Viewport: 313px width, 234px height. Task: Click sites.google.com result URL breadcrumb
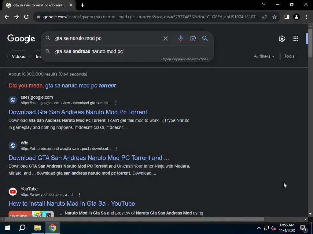[x=66, y=103]
